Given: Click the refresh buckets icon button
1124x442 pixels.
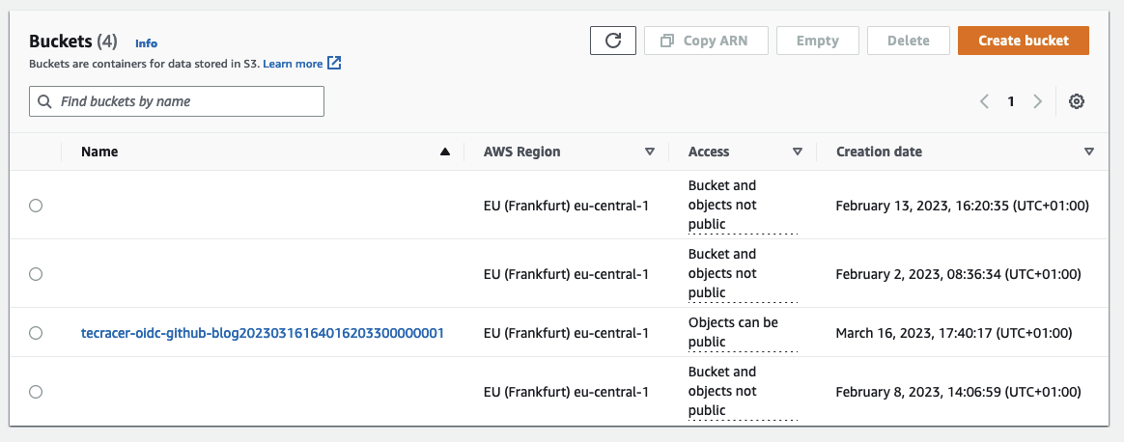Looking at the screenshot, I should click(612, 41).
